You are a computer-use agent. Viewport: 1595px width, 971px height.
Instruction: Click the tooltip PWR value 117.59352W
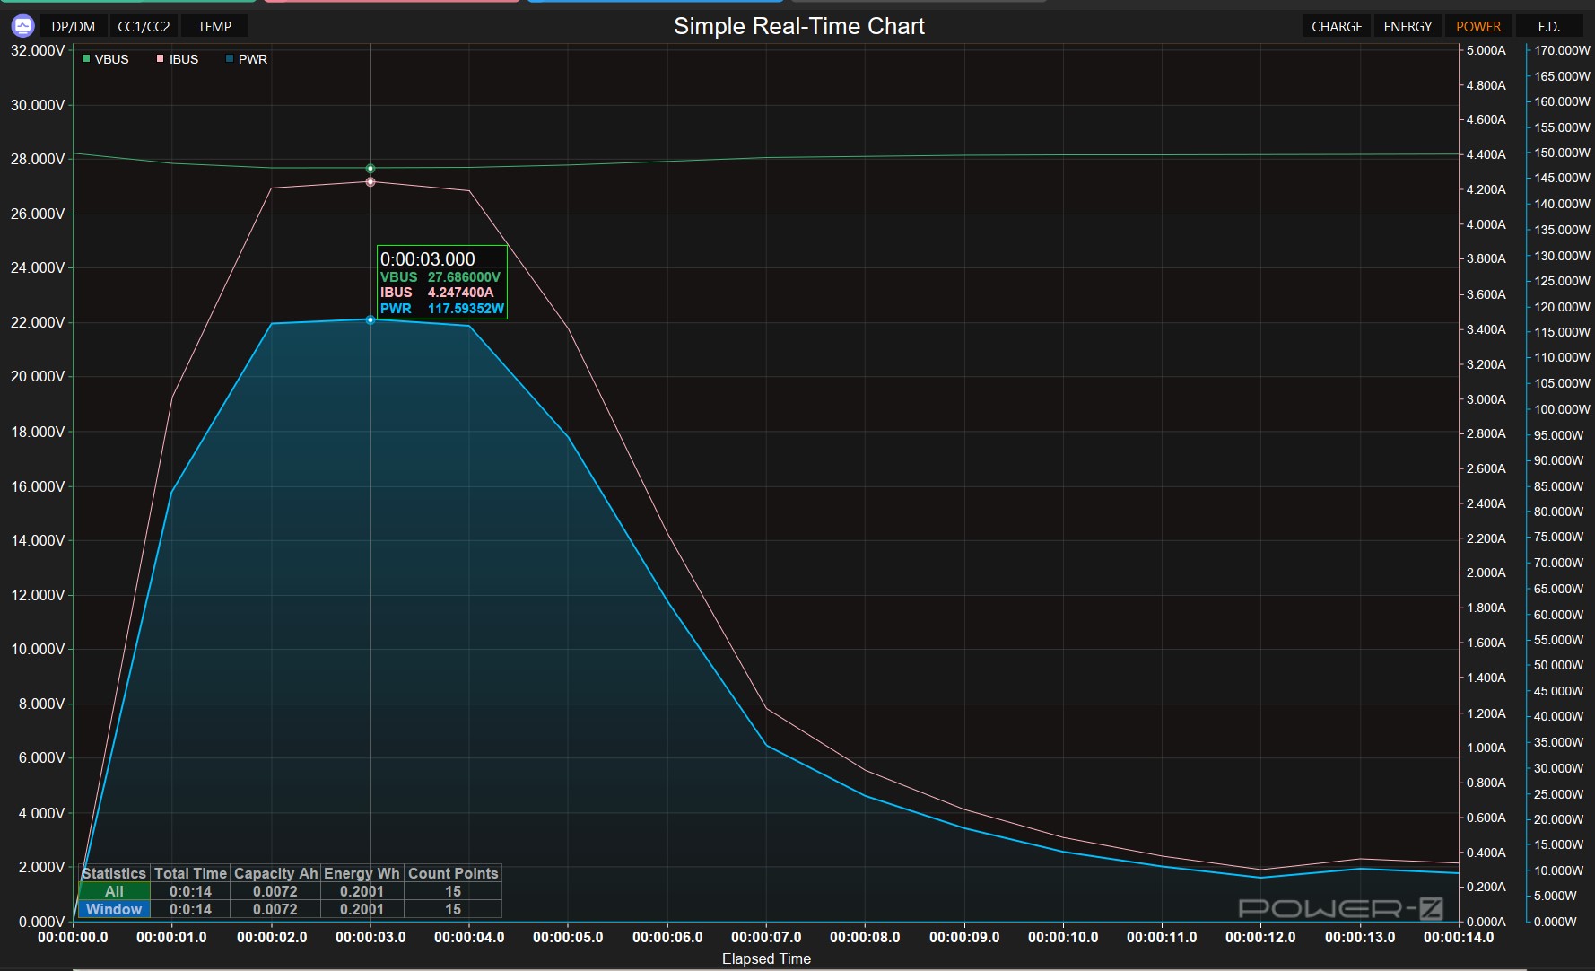[466, 309]
